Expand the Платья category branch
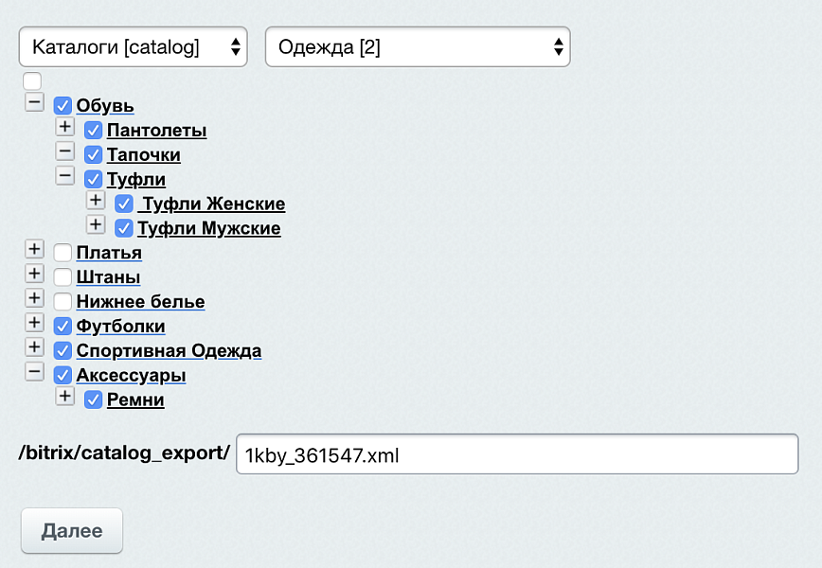 pos(34,248)
